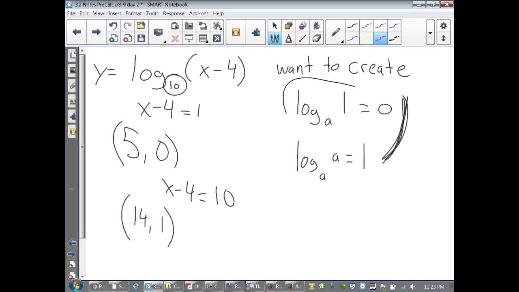Open the Insert menu
The image size is (519, 292).
point(115,13)
